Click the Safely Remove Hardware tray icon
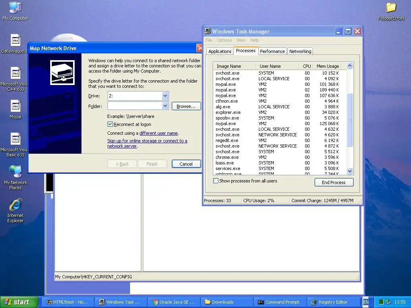Screen dimensions: 411x308 click(389, 302)
